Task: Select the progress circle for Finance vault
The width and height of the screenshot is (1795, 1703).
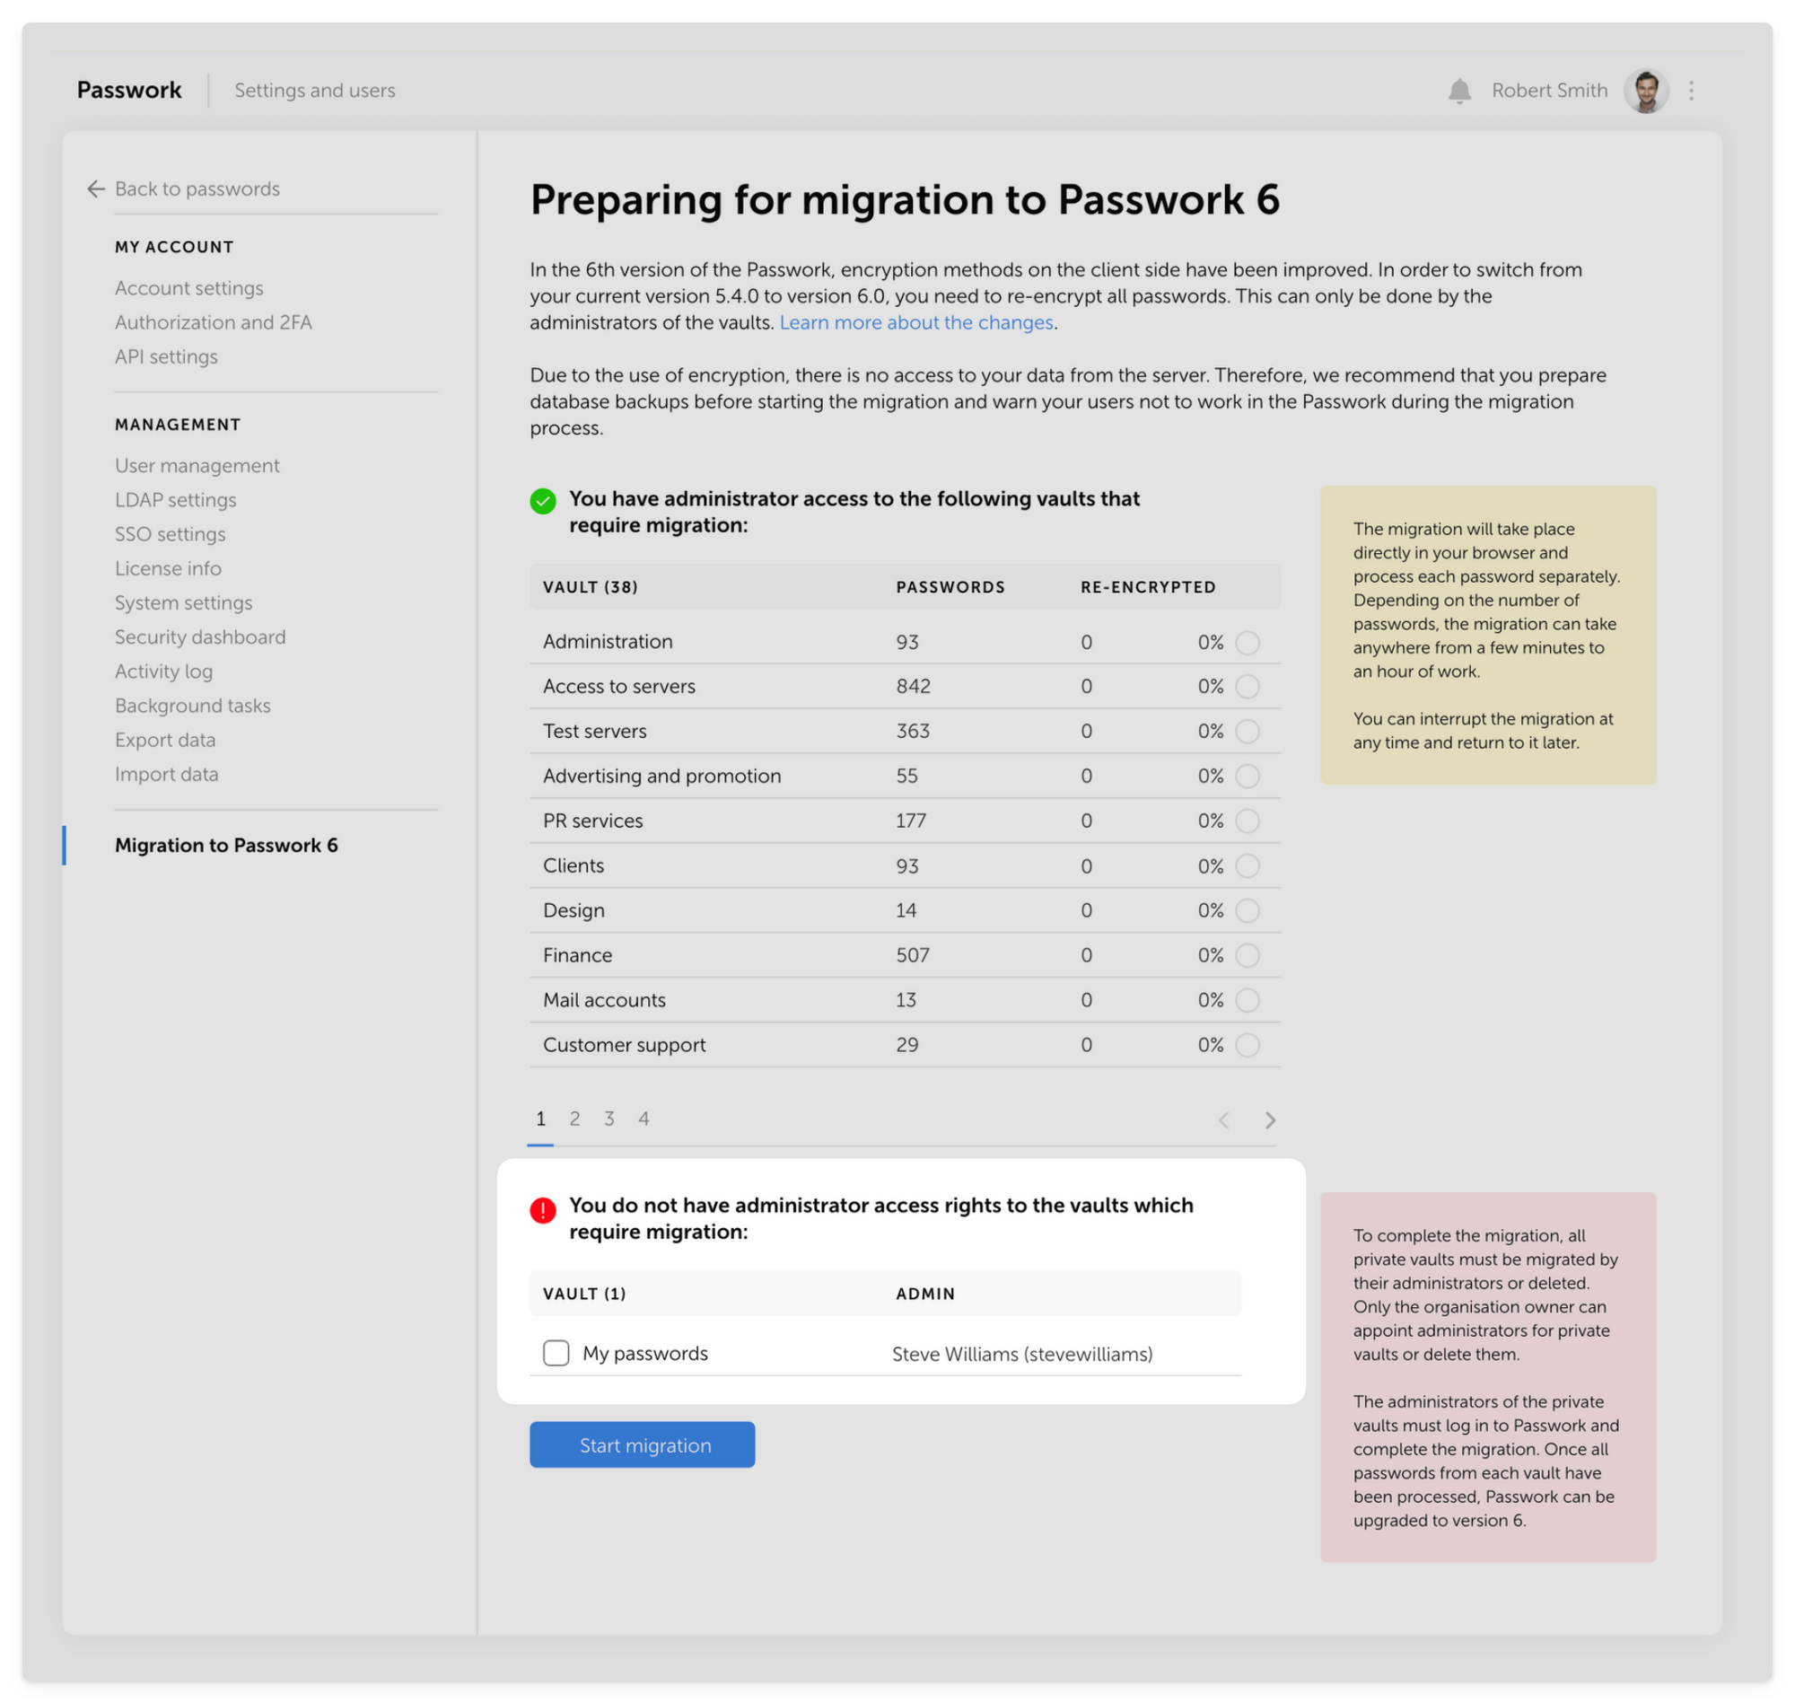Action: click(1248, 955)
